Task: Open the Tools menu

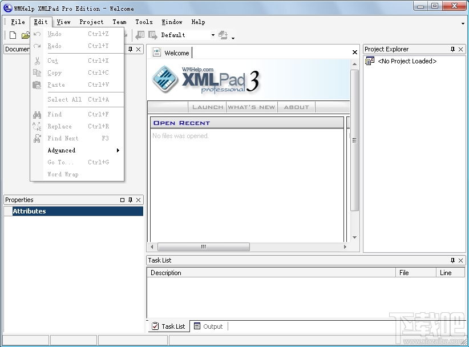Action: pyautogui.click(x=144, y=22)
